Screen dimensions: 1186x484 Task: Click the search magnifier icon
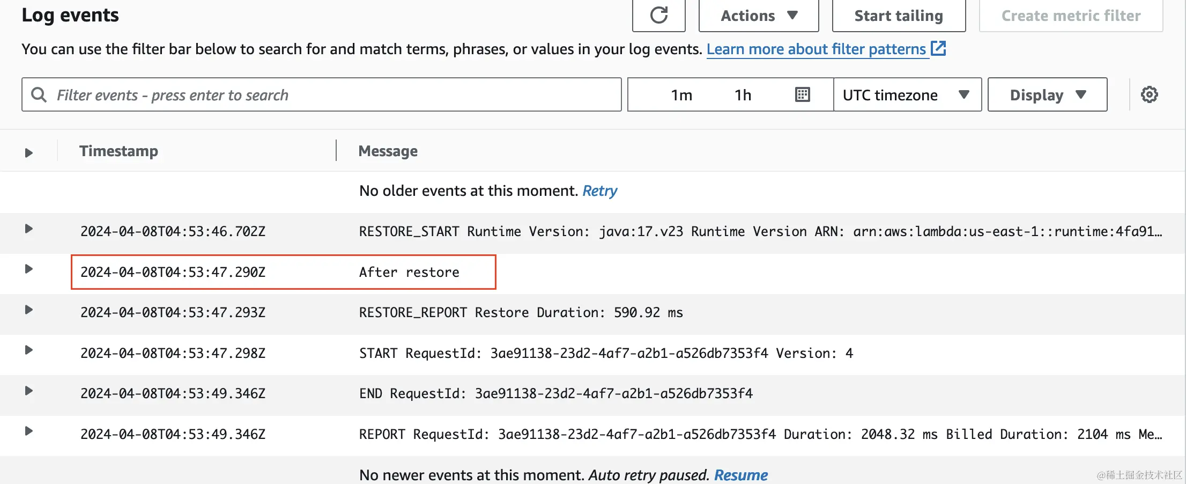(39, 95)
